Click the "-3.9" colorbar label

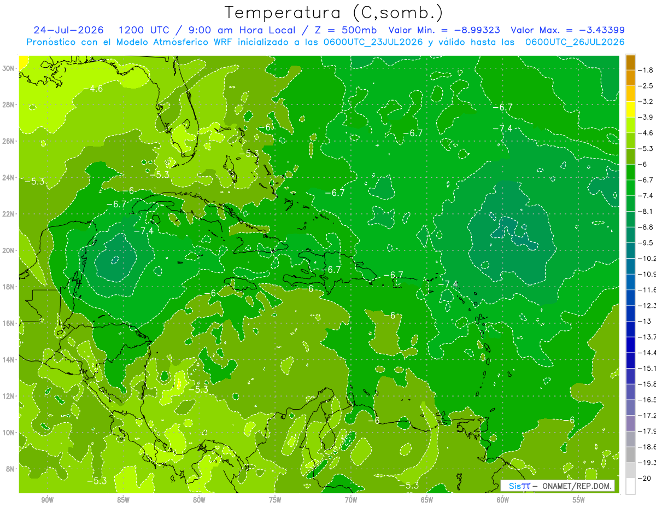pyautogui.click(x=646, y=117)
